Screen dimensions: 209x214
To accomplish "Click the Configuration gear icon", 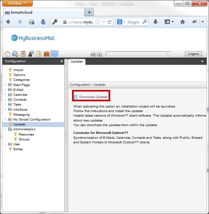I will [55, 54].
